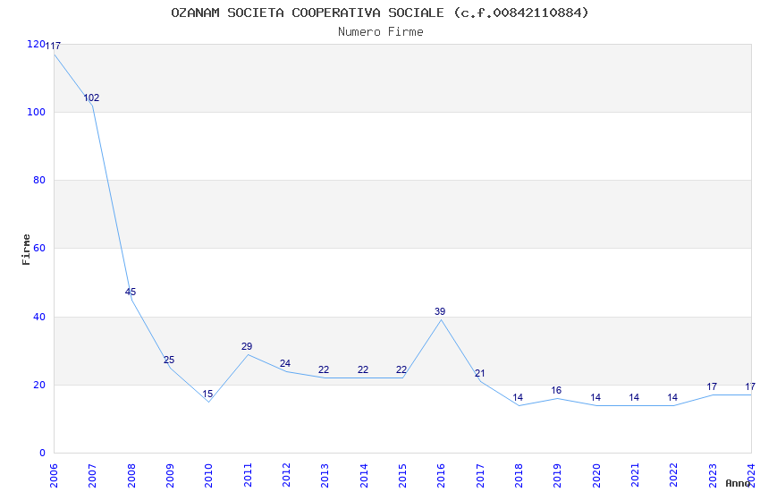Click the 2006 year axis label

pyautogui.click(x=54, y=475)
